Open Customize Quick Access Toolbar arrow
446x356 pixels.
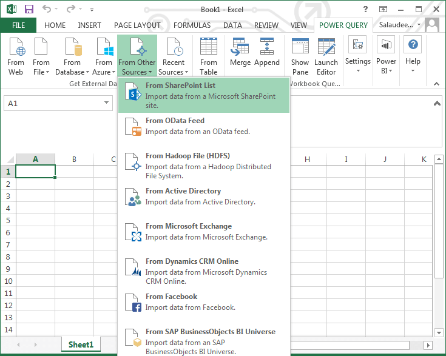coord(92,10)
